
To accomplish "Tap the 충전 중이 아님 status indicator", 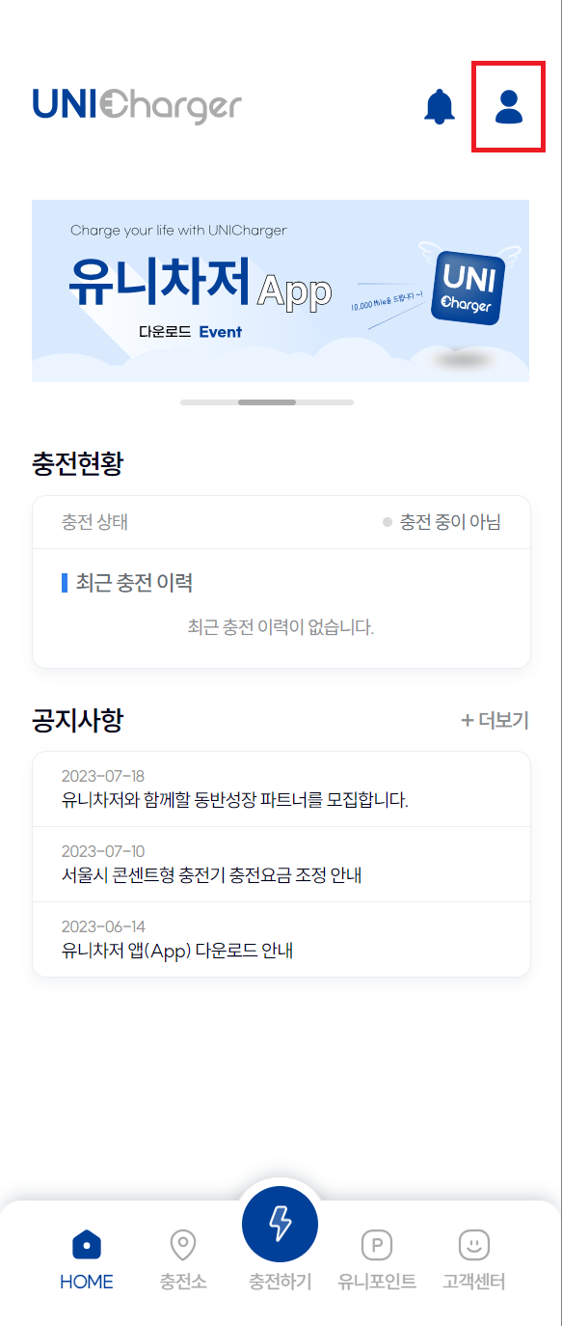I will pos(442,522).
